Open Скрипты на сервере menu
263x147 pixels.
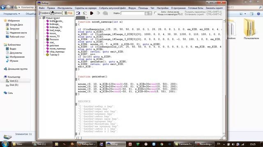[85, 8]
